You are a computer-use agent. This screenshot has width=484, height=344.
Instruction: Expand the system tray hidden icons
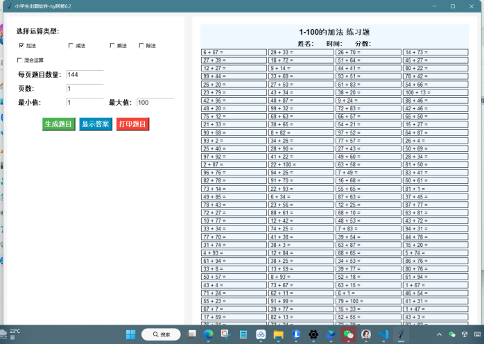point(439,334)
